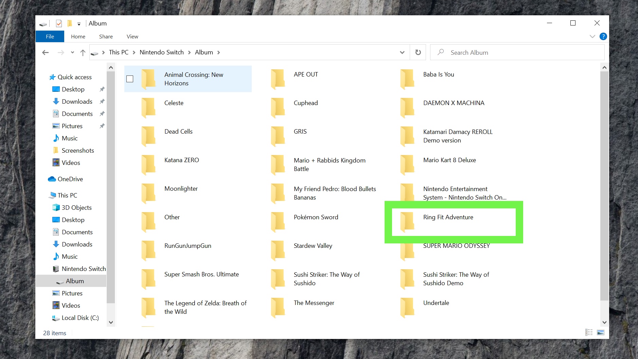
Task: Select the Super Smash Bros. Ultimate folder name
Action: pos(201,274)
